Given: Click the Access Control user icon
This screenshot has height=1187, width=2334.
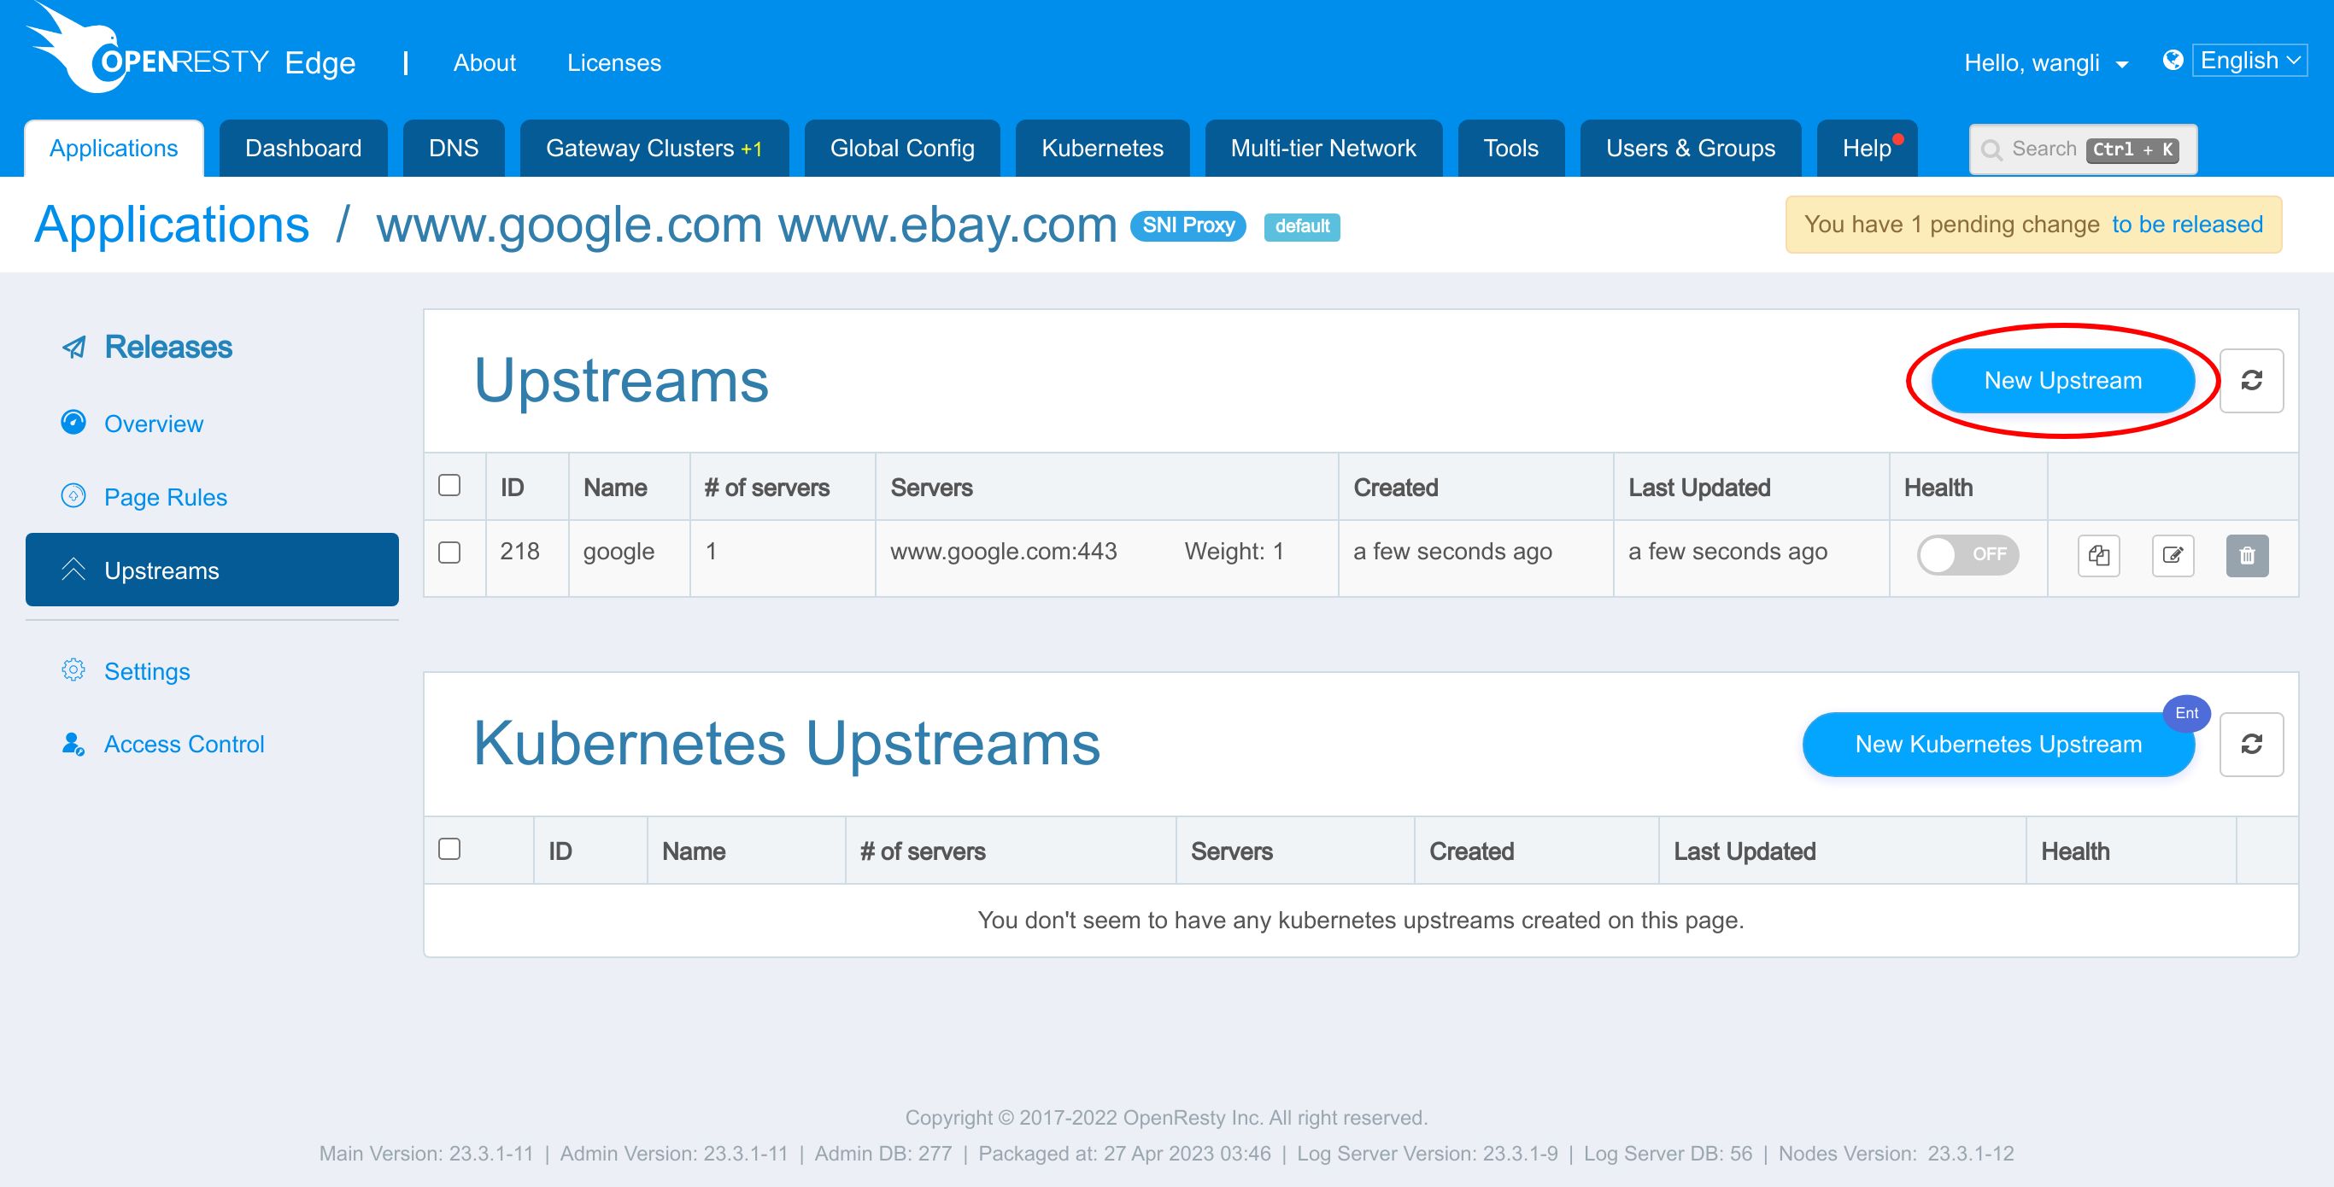Looking at the screenshot, I should point(73,745).
